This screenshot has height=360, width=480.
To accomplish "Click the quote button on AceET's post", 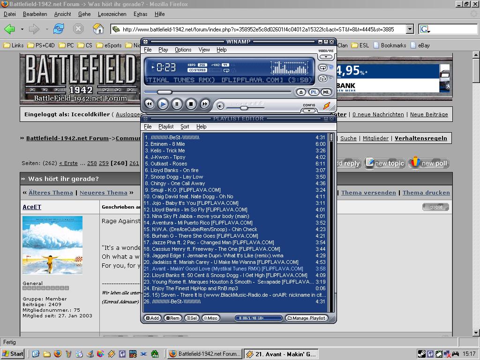I will pyautogui.click(x=435, y=207).
